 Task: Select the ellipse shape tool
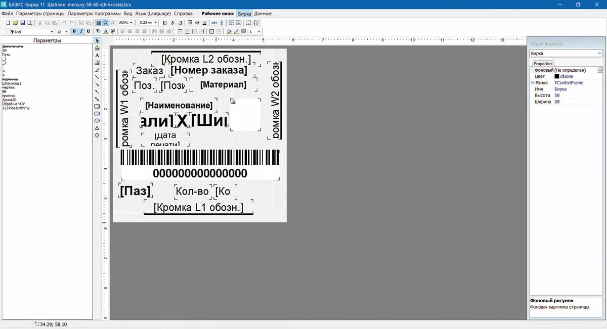tap(97, 121)
